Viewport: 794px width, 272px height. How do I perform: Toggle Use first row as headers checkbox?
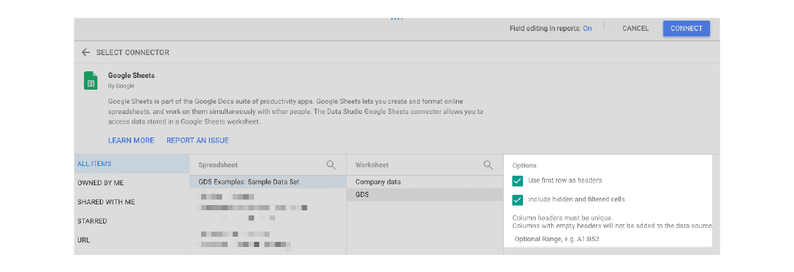518,181
